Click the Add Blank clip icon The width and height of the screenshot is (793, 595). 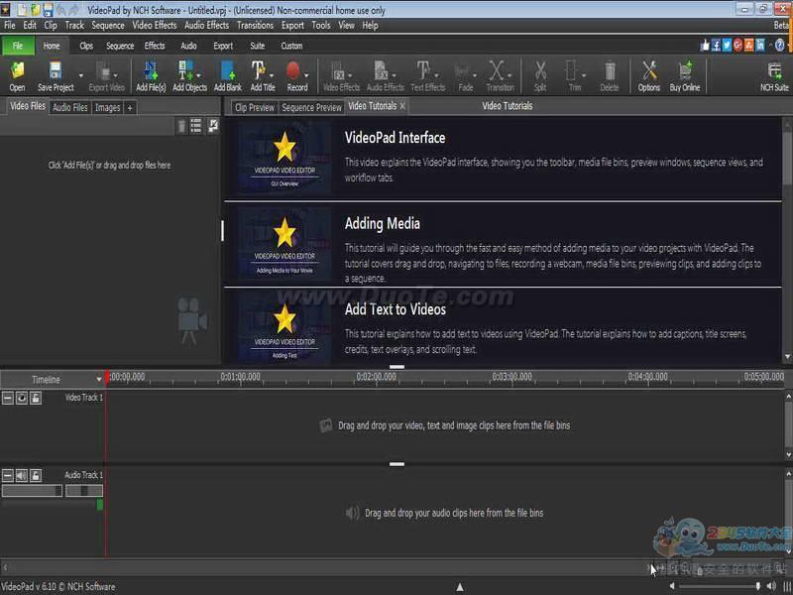(228, 76)
